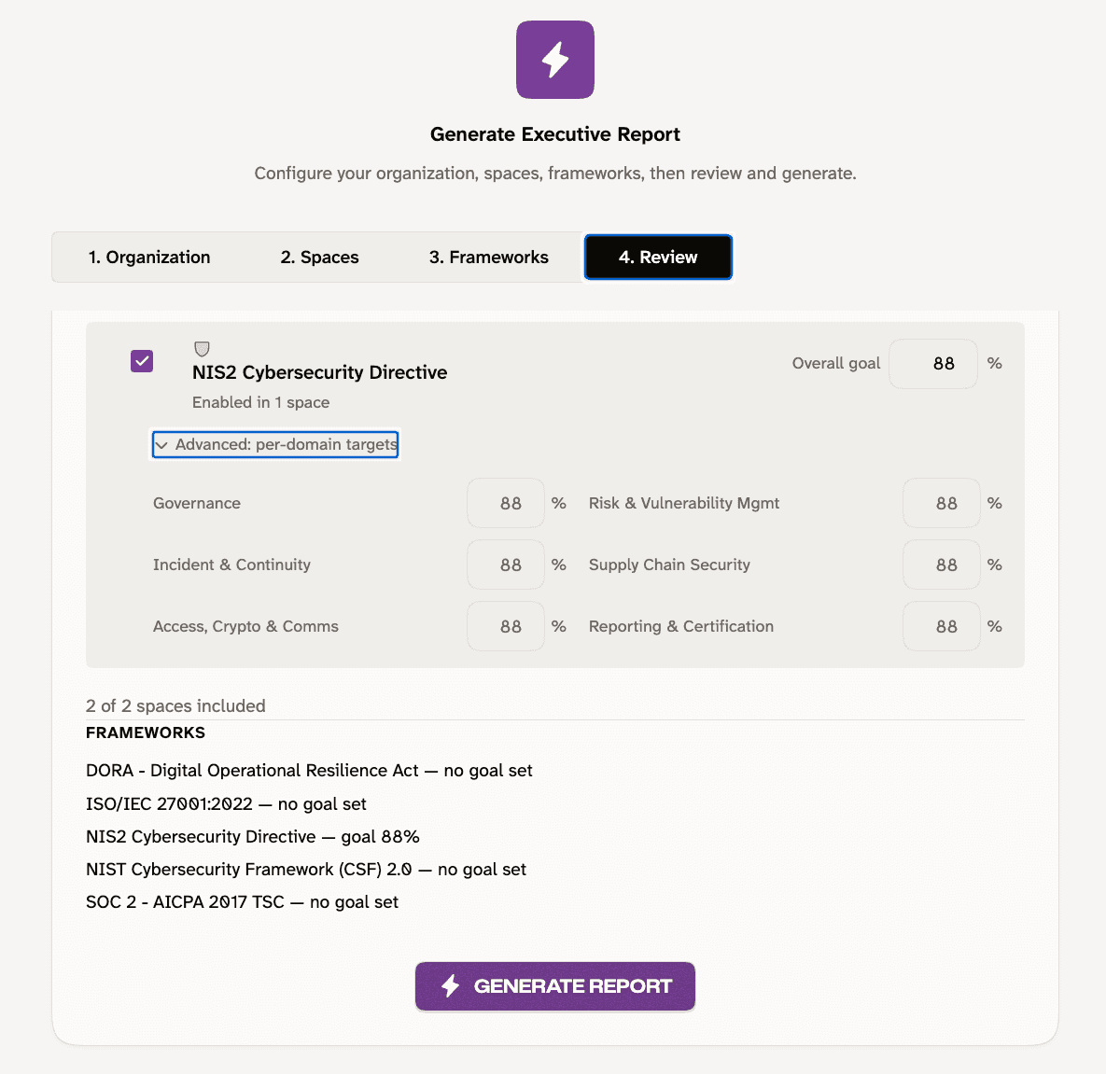The height and width of the screenshot is (1074, 1106).
Task: Go to the 3. Frameworks tab
Action: tap(488, 258)
